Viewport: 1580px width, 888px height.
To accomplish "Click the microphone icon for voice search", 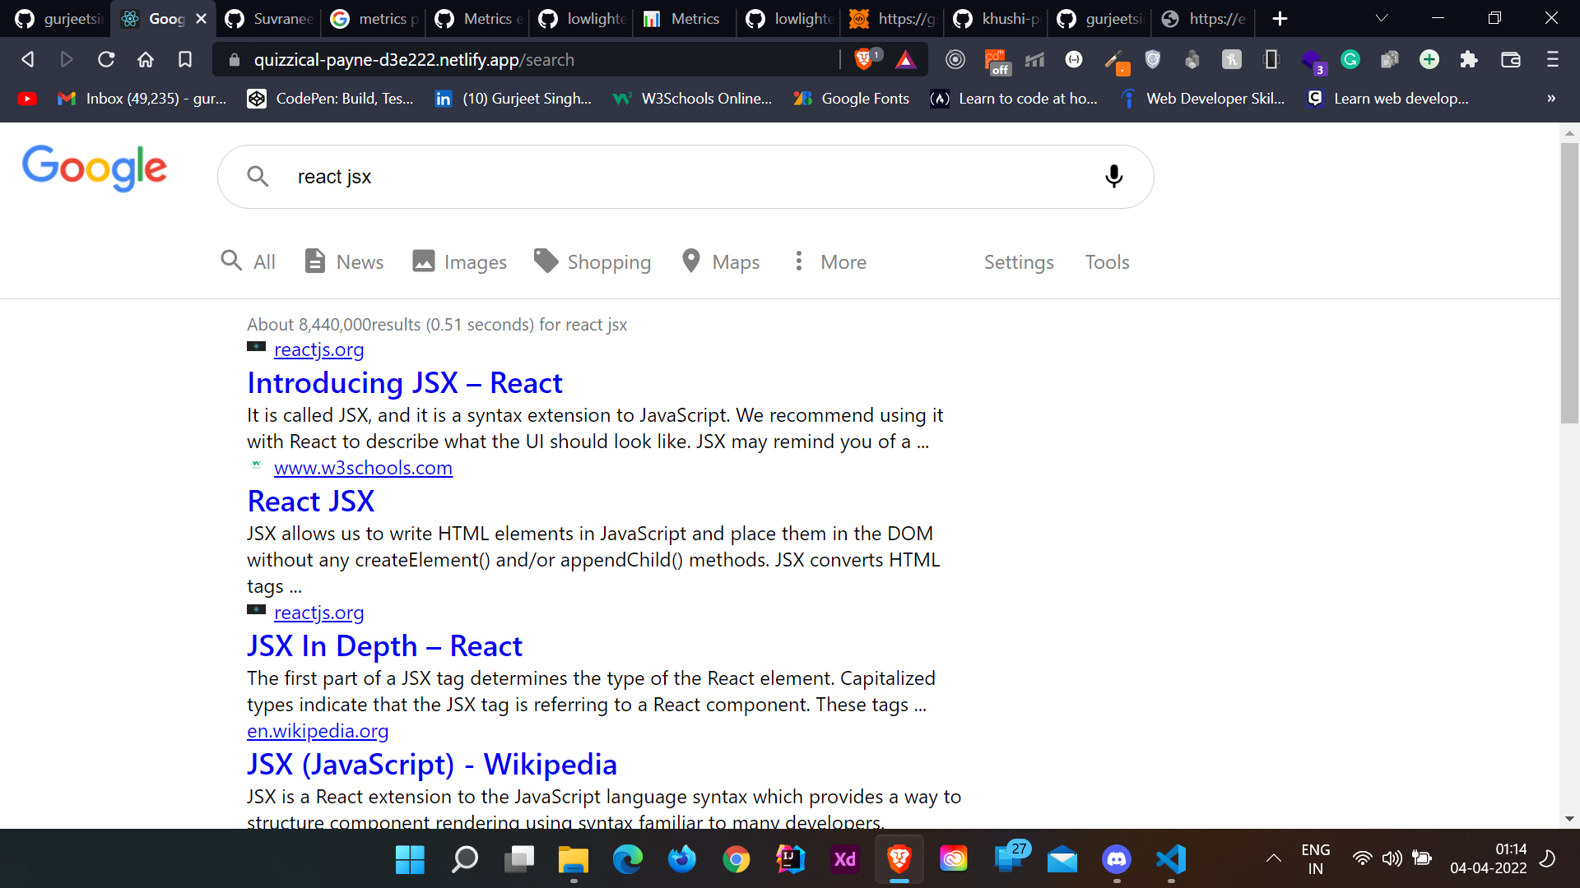I will point(1114,176).
